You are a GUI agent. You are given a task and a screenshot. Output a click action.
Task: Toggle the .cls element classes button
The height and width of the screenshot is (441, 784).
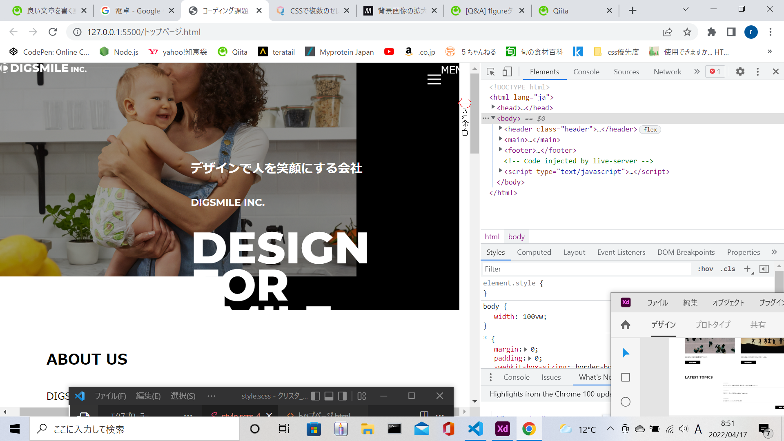728,269
